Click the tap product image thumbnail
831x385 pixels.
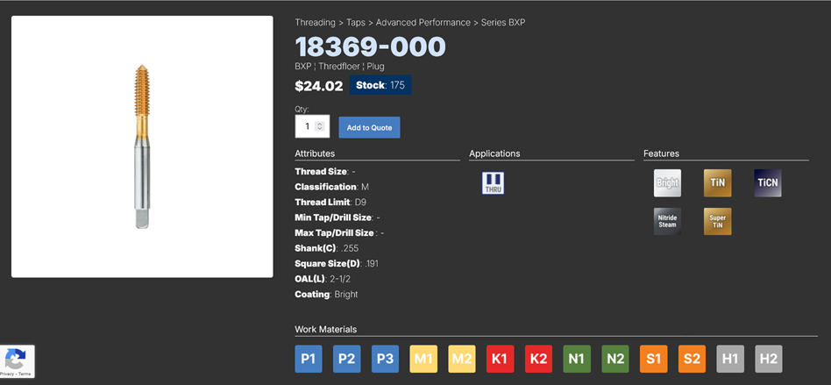(142, 146)
